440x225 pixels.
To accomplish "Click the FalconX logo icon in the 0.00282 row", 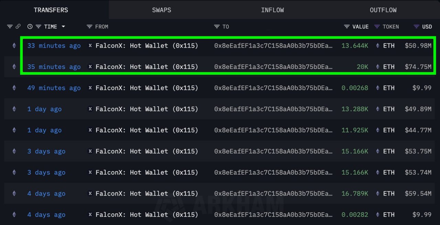I will point(90,214).
